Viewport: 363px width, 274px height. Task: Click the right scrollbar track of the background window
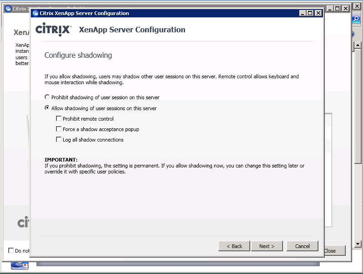[358, 202]
